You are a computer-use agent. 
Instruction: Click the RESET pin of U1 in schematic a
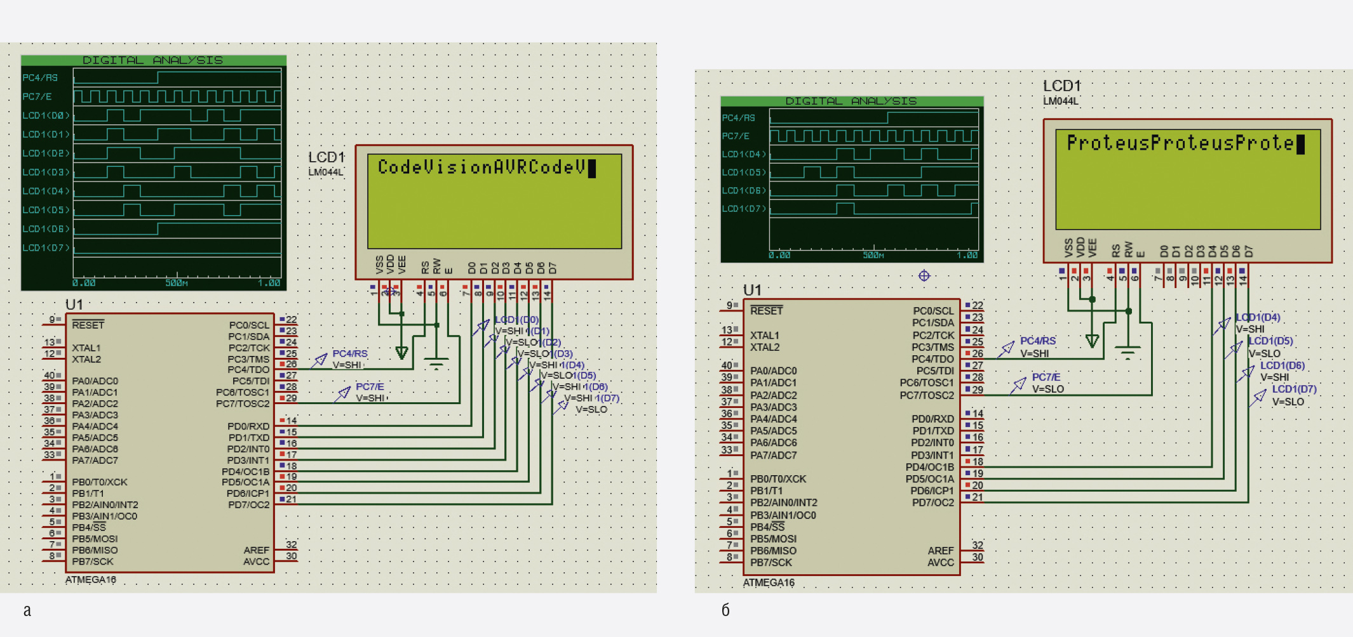coord(88,325)
